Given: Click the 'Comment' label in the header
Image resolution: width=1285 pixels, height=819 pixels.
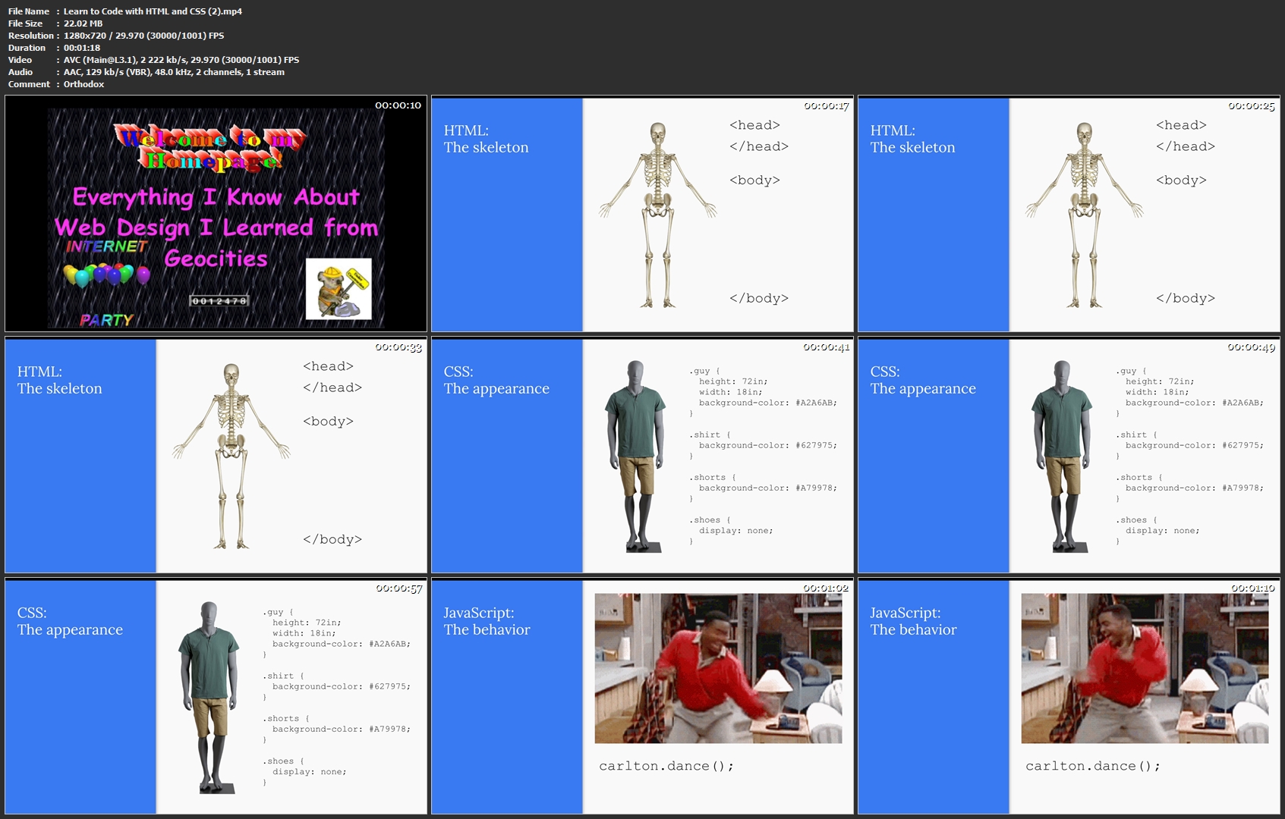Looking at the screenshot, I should click(29, 84).
